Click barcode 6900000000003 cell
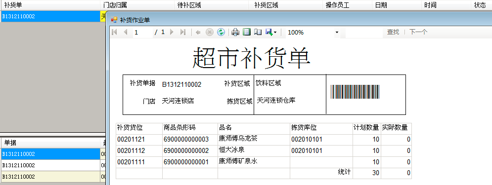Image resolution: width=492 pixels, height=185 pixels. tap(190, 140)
